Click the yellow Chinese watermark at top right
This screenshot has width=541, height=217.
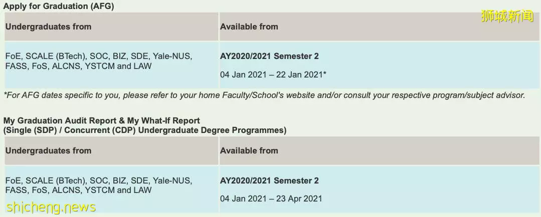tap(507, 16)
